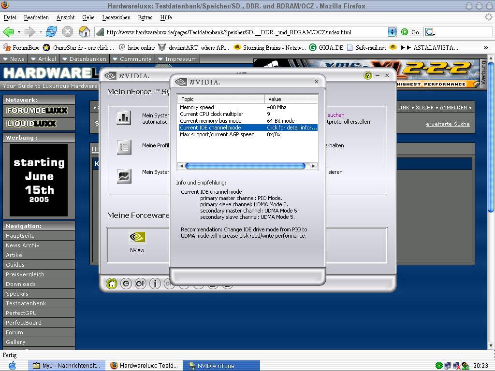This screenshot has width=495, height=371.
Task: Open the Datei menu
Action: click(x=10, y=17)
